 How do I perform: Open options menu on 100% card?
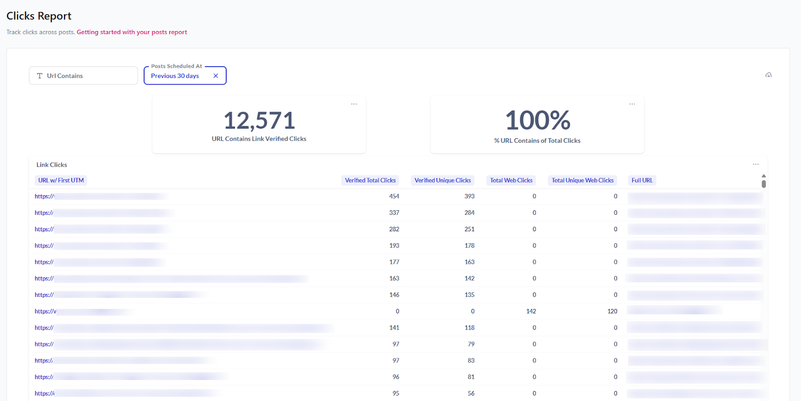pyautogui.click(x=632, y=104)
